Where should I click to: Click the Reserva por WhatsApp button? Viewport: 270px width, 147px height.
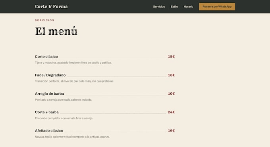[217, 6]
